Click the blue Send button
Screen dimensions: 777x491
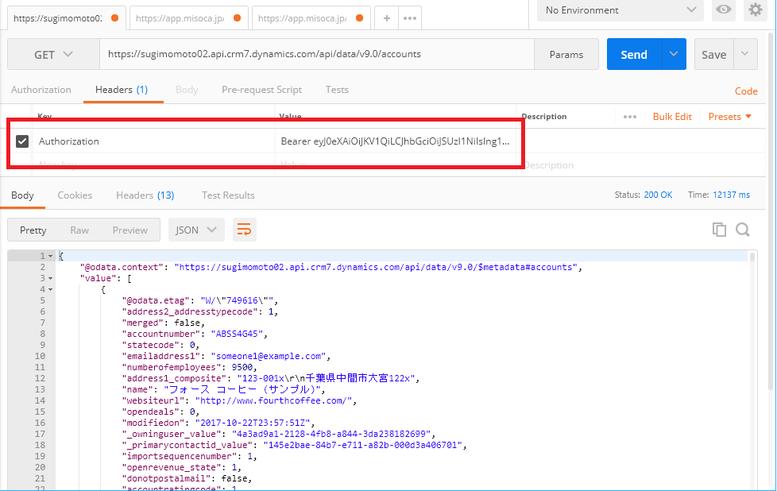click(x=634, y=54)
